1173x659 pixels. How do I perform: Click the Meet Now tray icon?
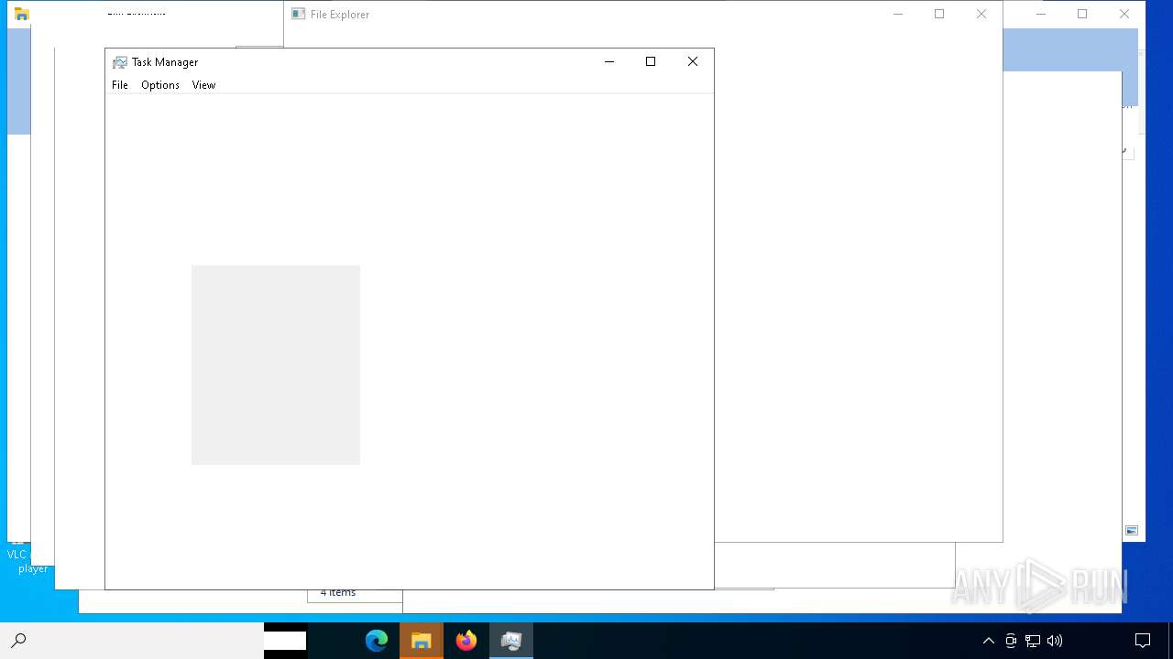1011,641
